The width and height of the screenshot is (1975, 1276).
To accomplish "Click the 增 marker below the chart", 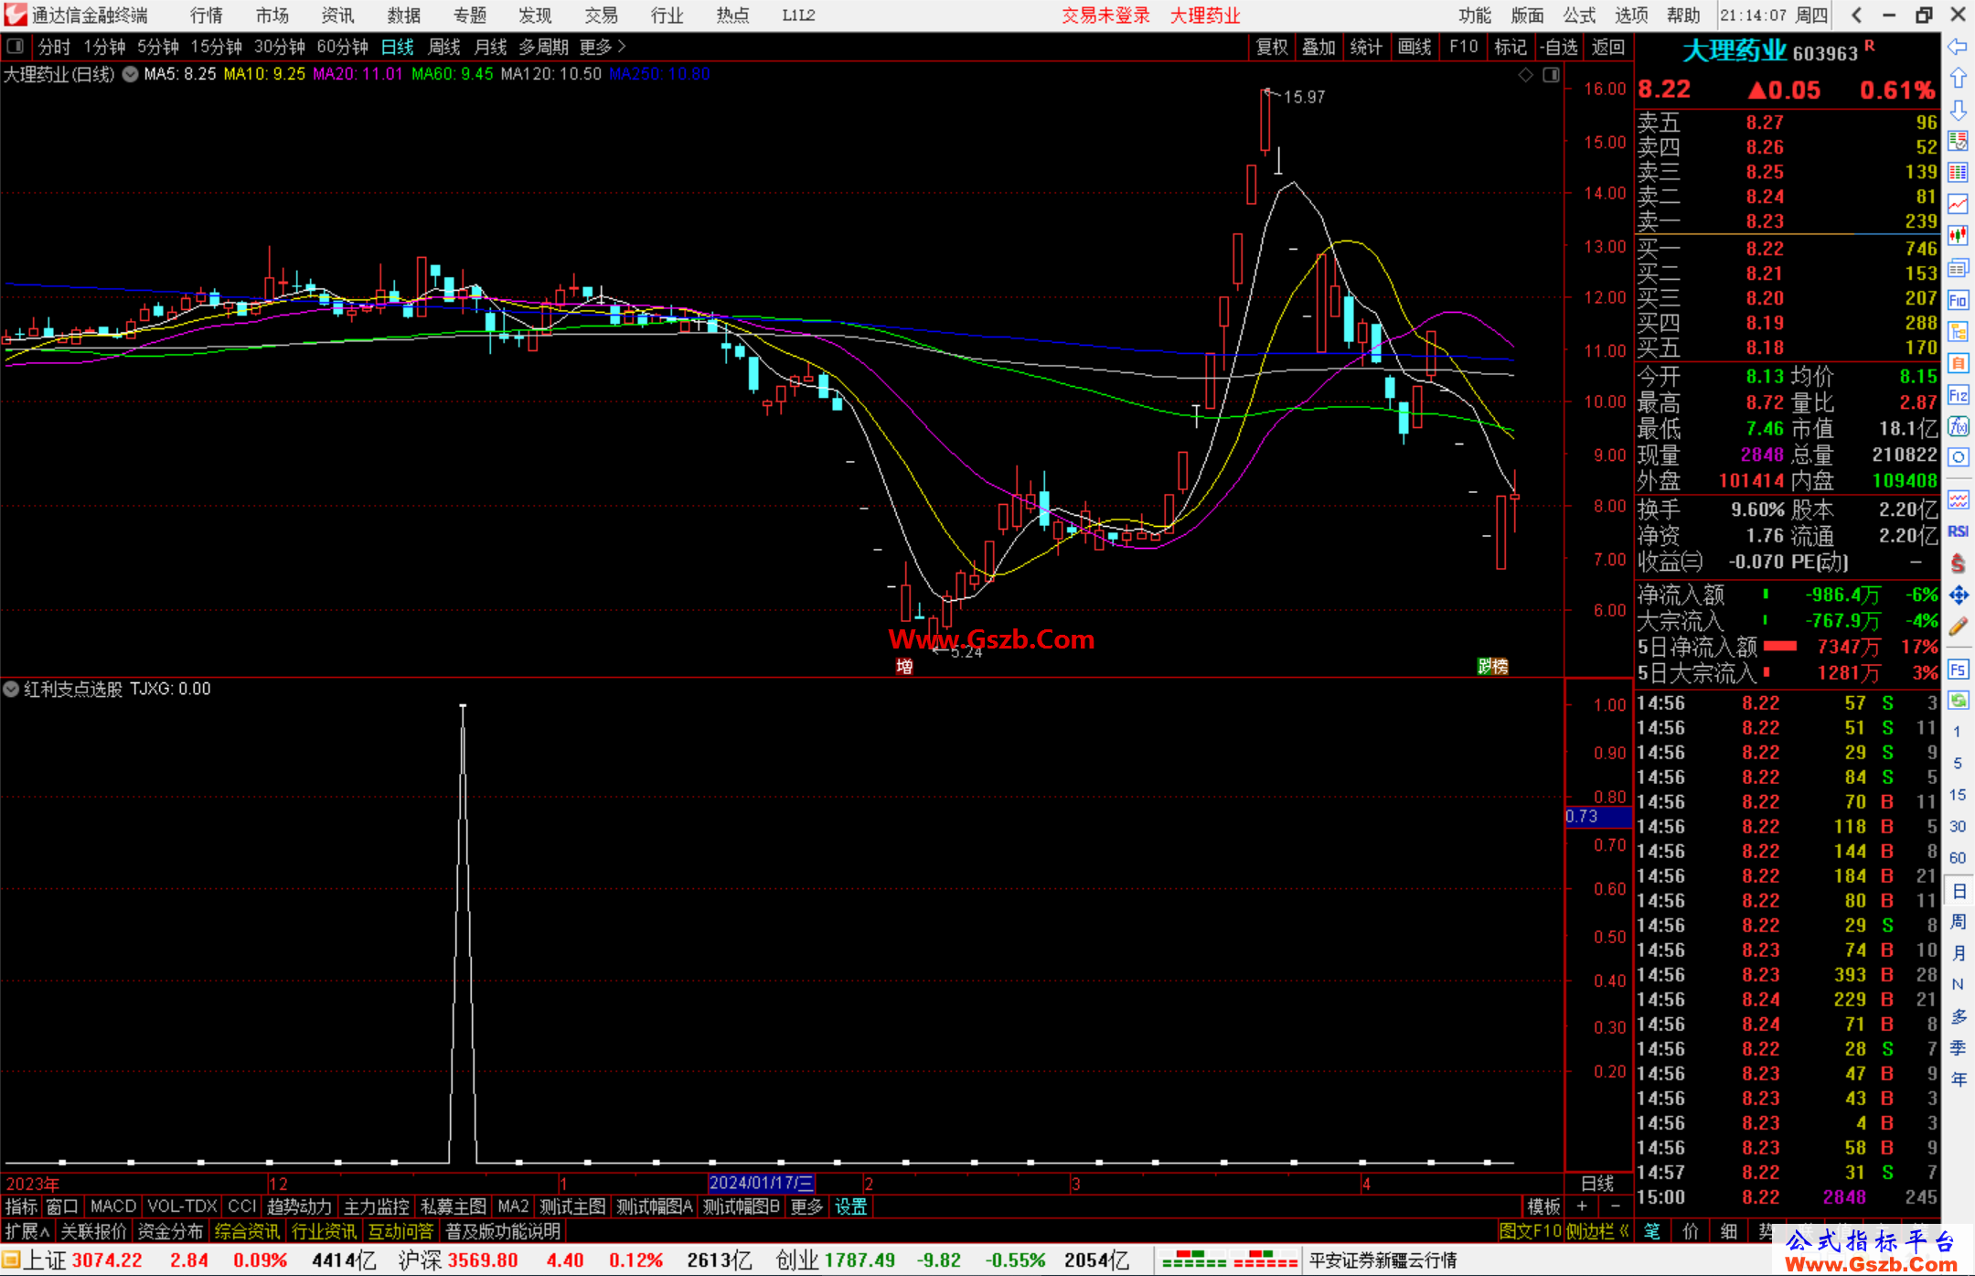I will coord(904,667).
